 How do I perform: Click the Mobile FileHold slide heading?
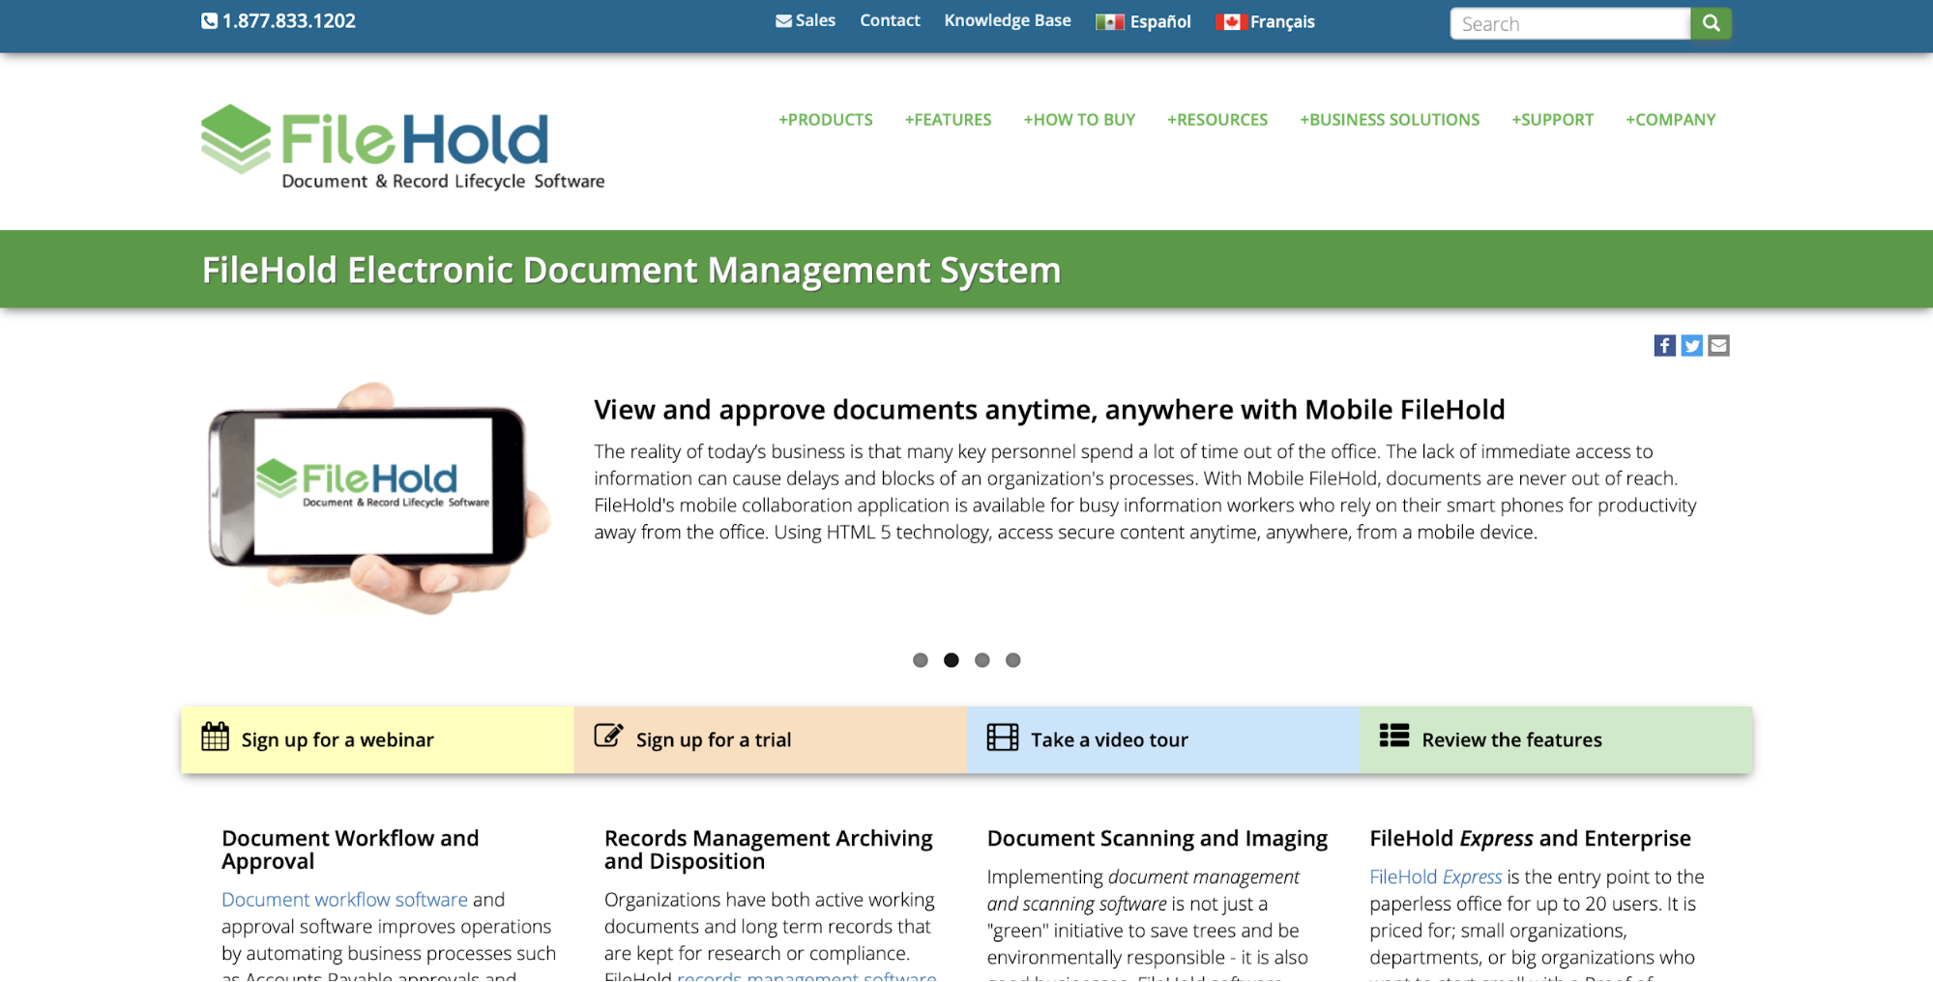[1049, 410]
